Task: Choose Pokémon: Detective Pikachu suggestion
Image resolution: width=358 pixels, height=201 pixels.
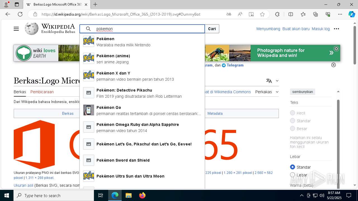Action: (x=142, y=93)
